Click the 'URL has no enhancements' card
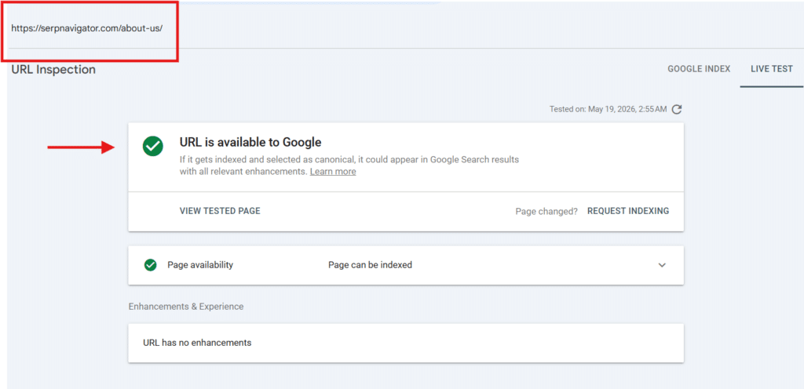The image size is (804, 389). tap(406, 343)
